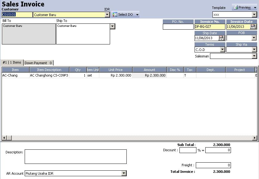Expand the Salesman dropdown

(x=254, y=56)
